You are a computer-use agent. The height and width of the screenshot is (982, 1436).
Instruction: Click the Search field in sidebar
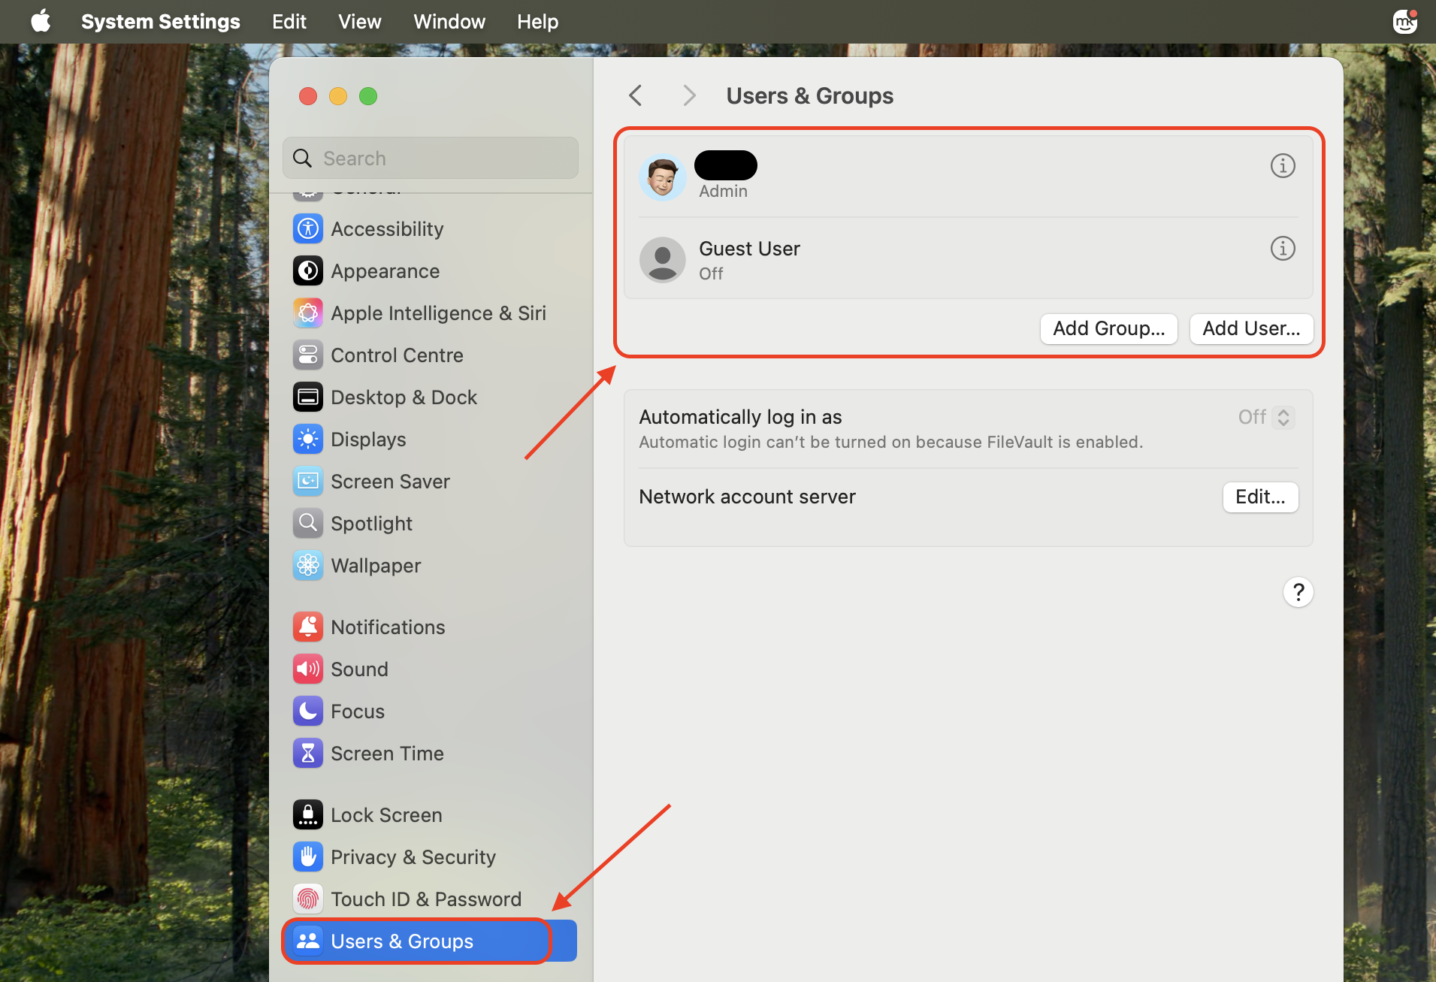[430, 158]
